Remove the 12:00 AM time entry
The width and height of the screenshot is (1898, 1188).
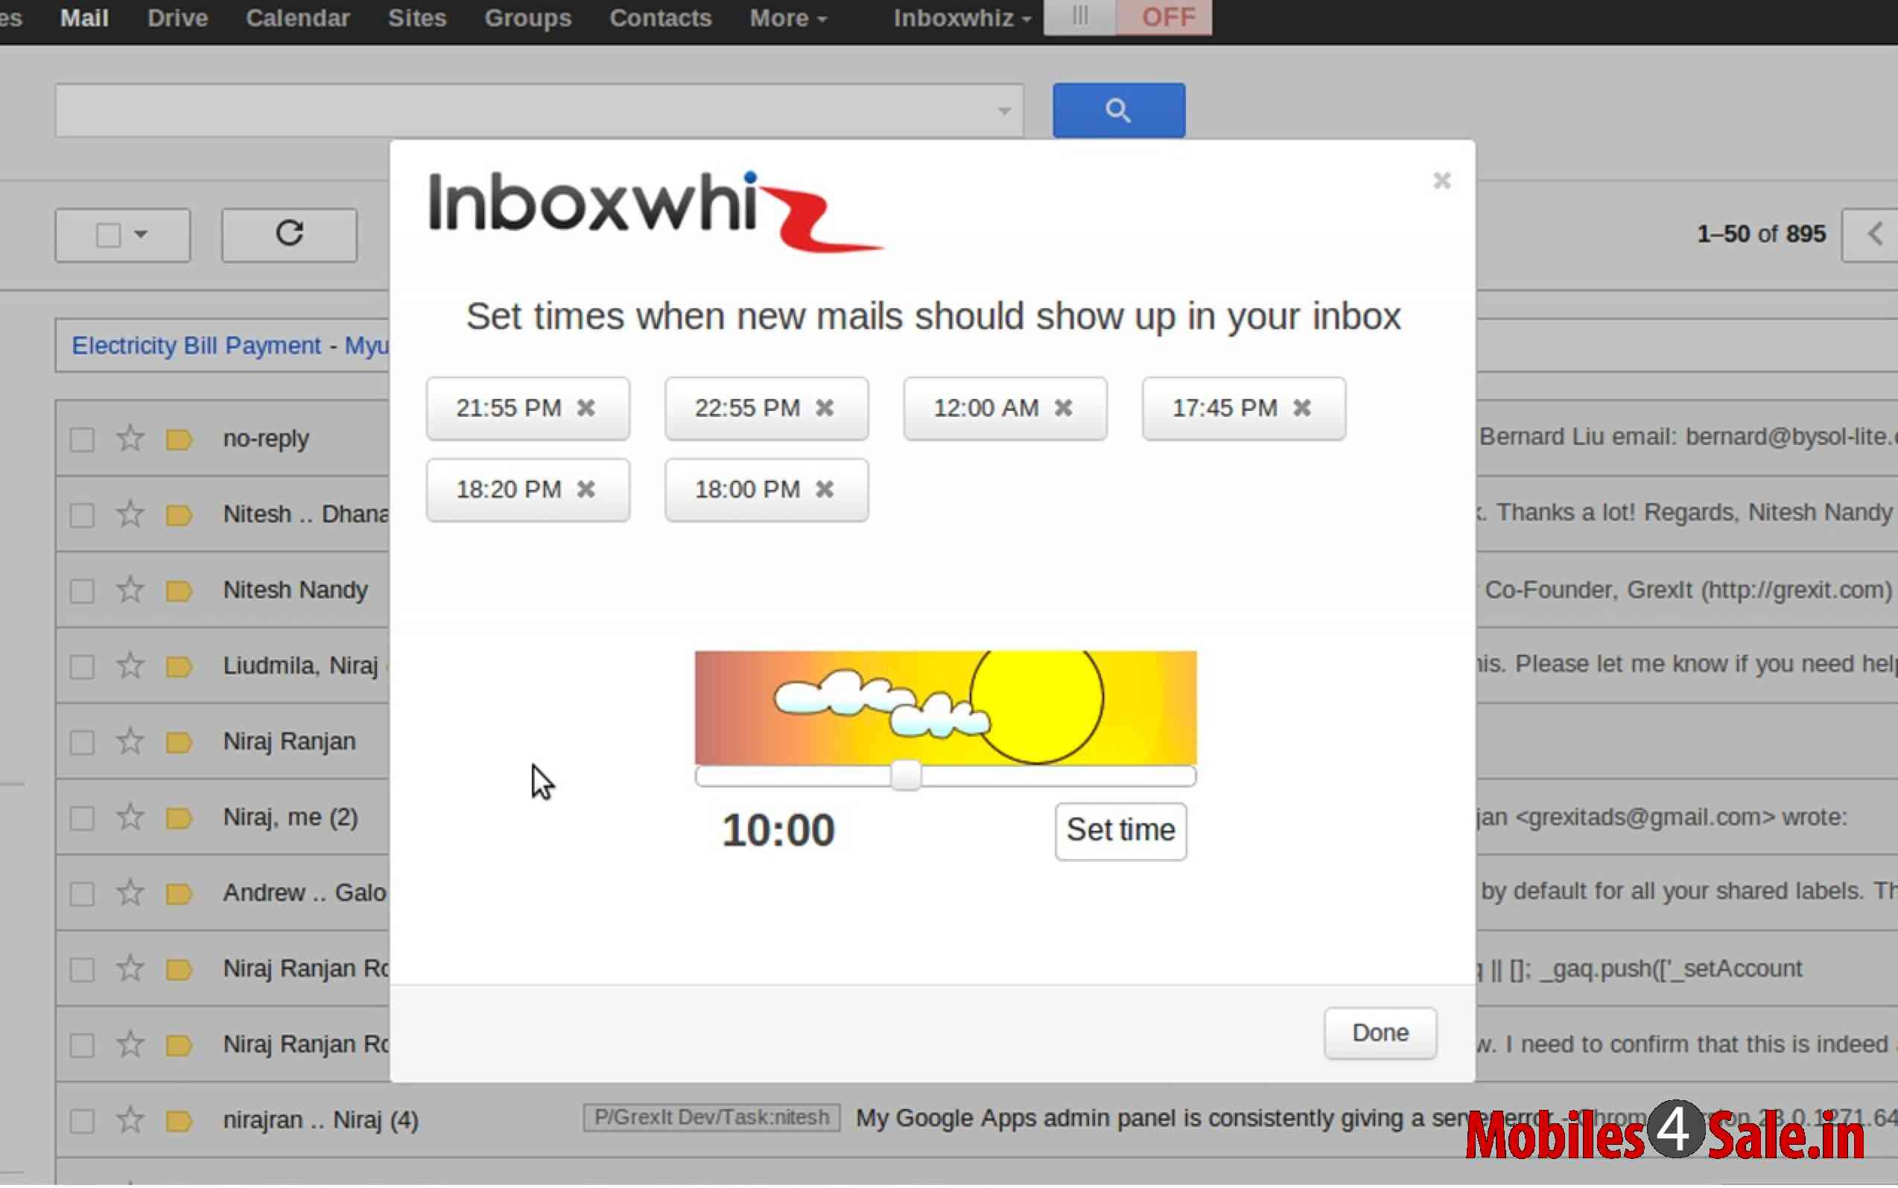coord(1063,408)
